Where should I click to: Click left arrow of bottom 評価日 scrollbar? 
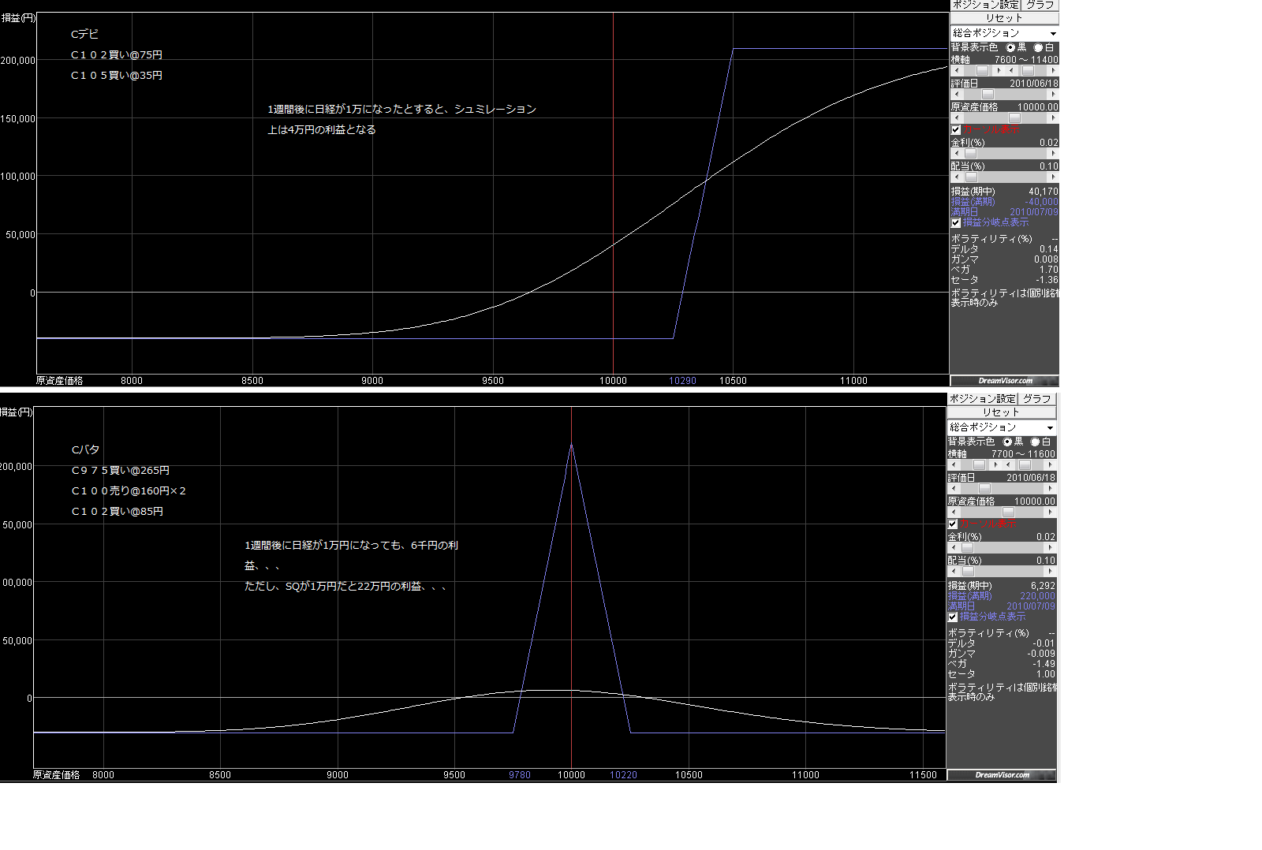coord(953,489)
